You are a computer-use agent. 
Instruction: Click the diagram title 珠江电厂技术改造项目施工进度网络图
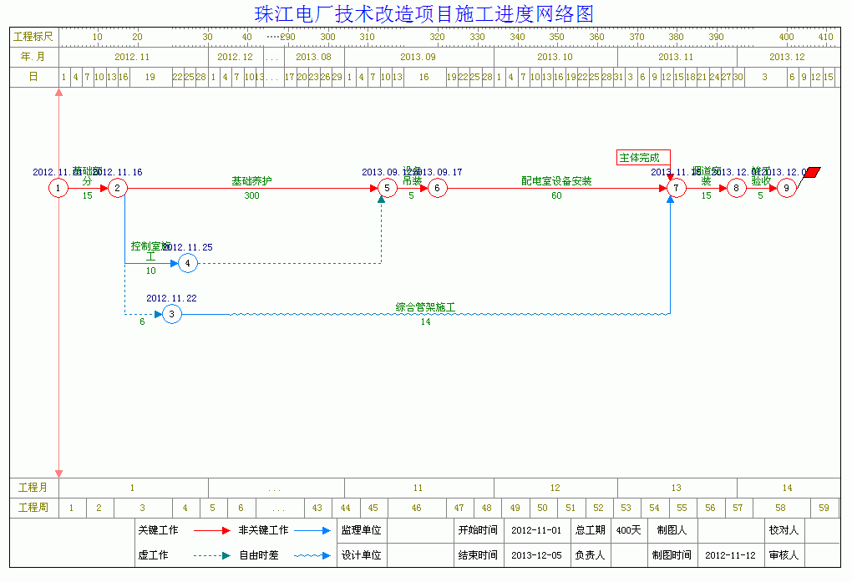pyautogui.click(x=424, y=14)
